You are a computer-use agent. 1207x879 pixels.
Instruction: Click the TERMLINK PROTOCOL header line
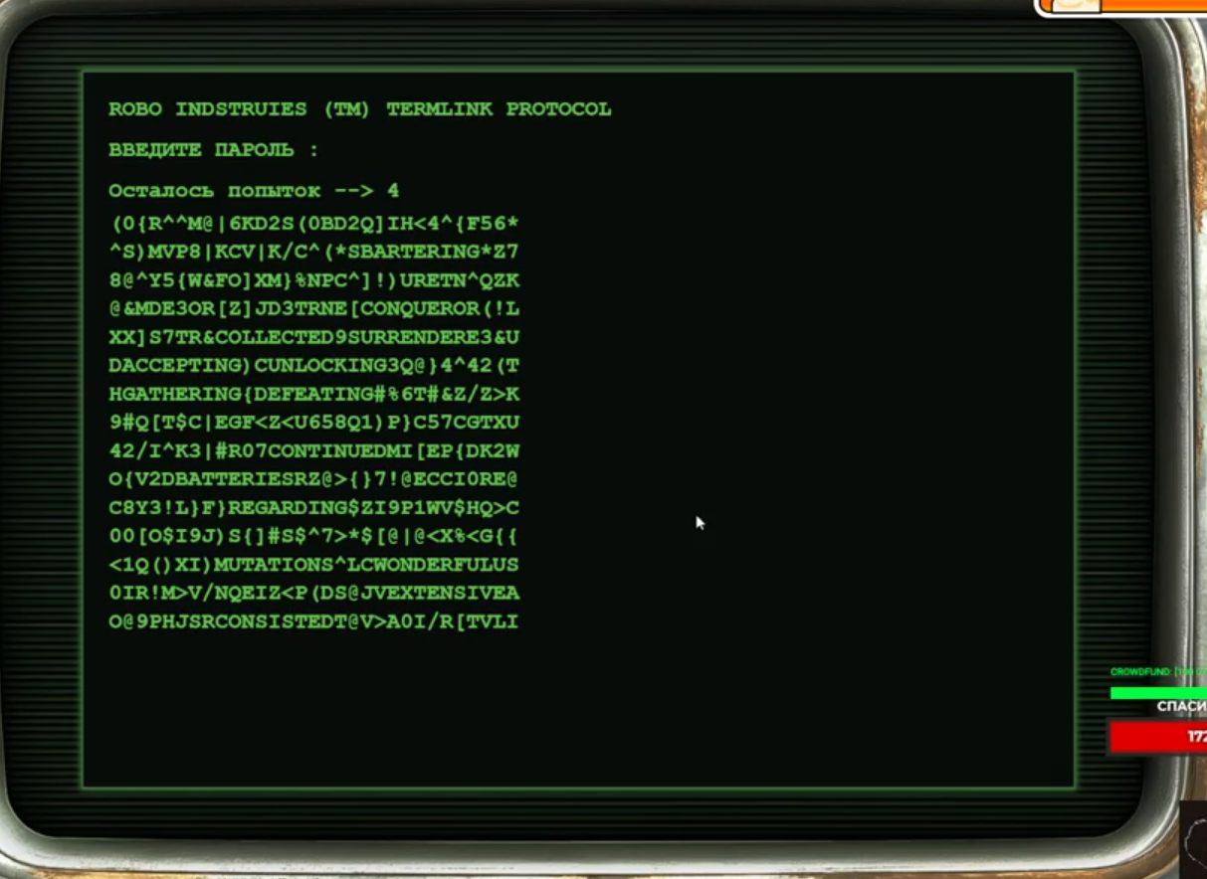[360, 109]
